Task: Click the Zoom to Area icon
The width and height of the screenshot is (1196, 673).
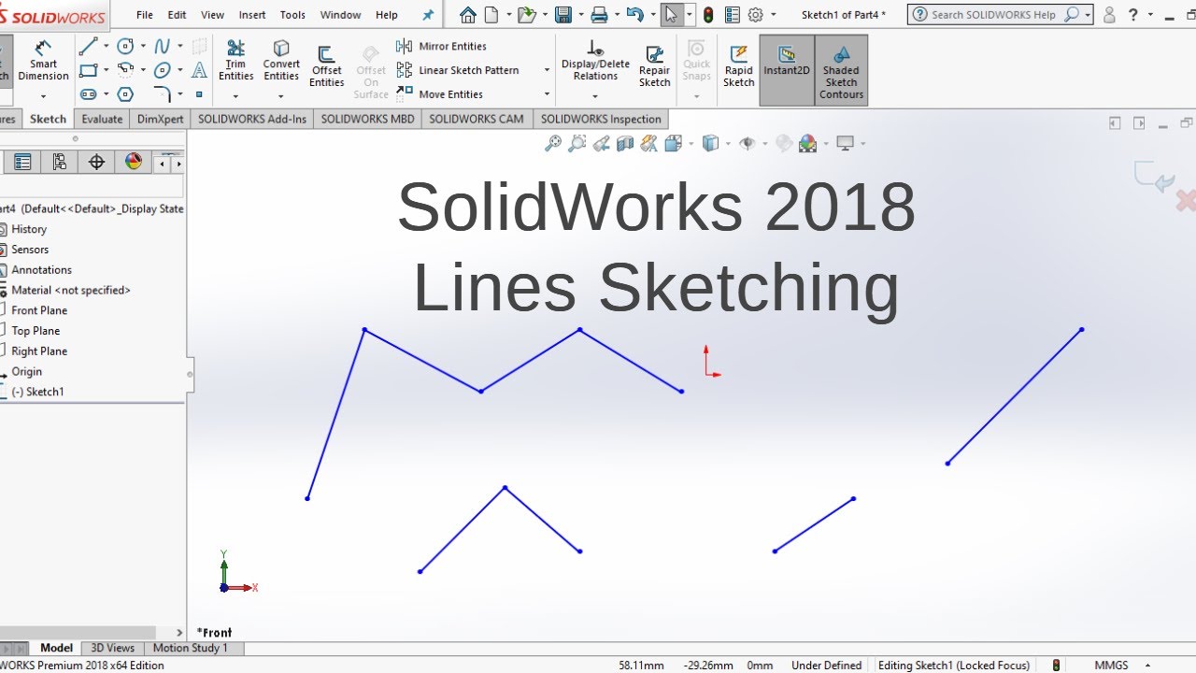Action: (577, 143)
